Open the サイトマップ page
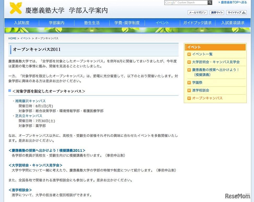The width and height of the screenshot is (254, 202). click(235, 12)
